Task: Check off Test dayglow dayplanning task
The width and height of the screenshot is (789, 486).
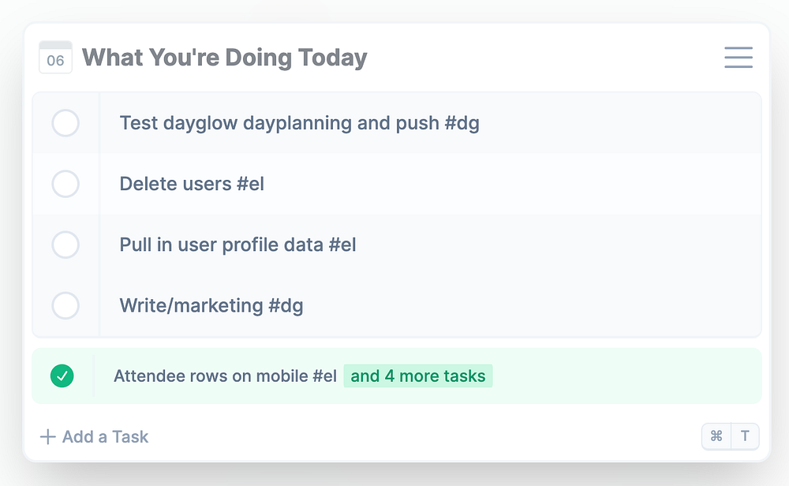Action: [x=65, y=123]
